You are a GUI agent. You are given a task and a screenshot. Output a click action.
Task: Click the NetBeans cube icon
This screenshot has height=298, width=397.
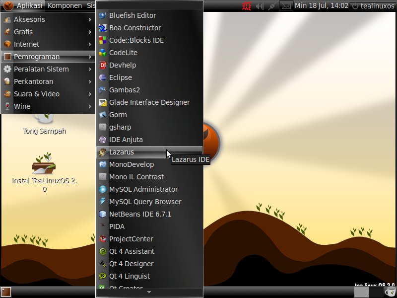(103, 214)
